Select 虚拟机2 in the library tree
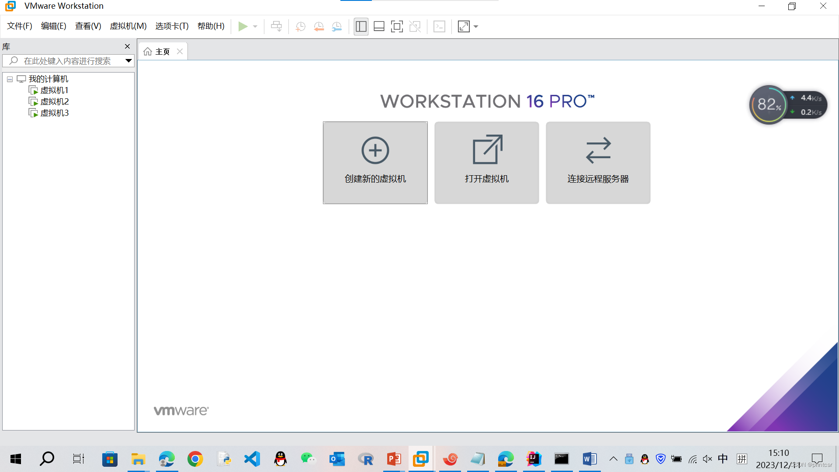The width and height of the screenshot is (839, 472). point(54,102)
